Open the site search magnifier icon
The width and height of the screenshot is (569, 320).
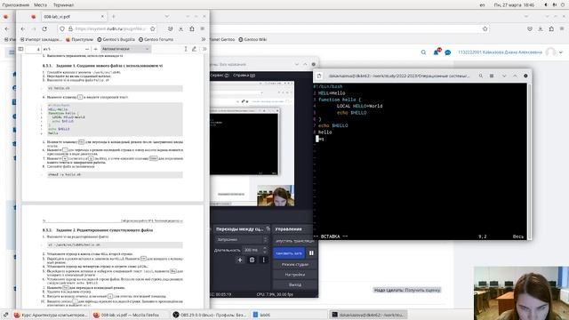(x=423, y=52)
